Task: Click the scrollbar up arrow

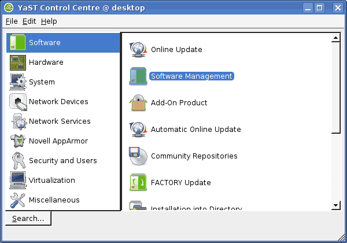Action: click(x=335, y=38)
